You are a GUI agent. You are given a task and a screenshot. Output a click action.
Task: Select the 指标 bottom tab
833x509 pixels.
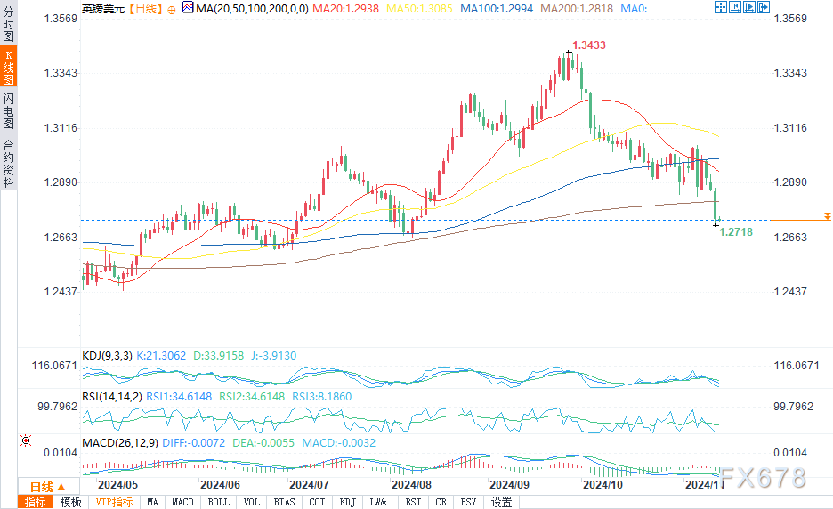(35, 502)
